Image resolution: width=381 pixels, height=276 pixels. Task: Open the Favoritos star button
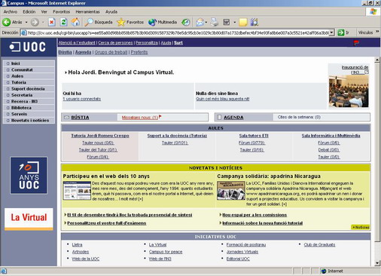pyautogui.click(x=130, y=23)
